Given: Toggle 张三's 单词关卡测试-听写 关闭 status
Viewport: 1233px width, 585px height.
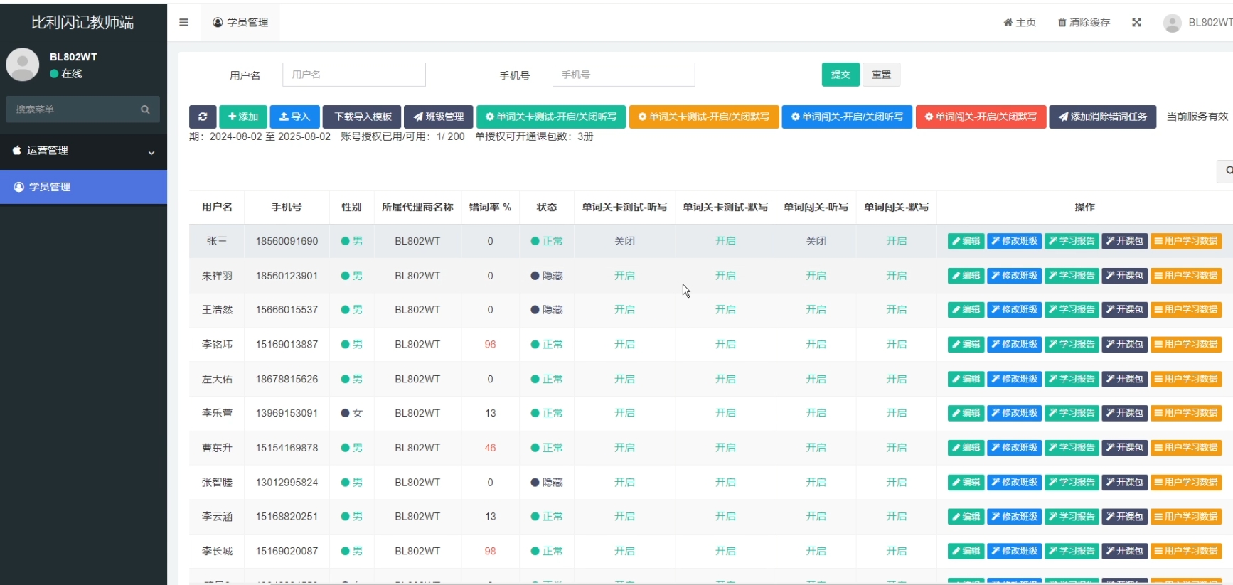Looking at the screenshot, I should pos(624,241).
